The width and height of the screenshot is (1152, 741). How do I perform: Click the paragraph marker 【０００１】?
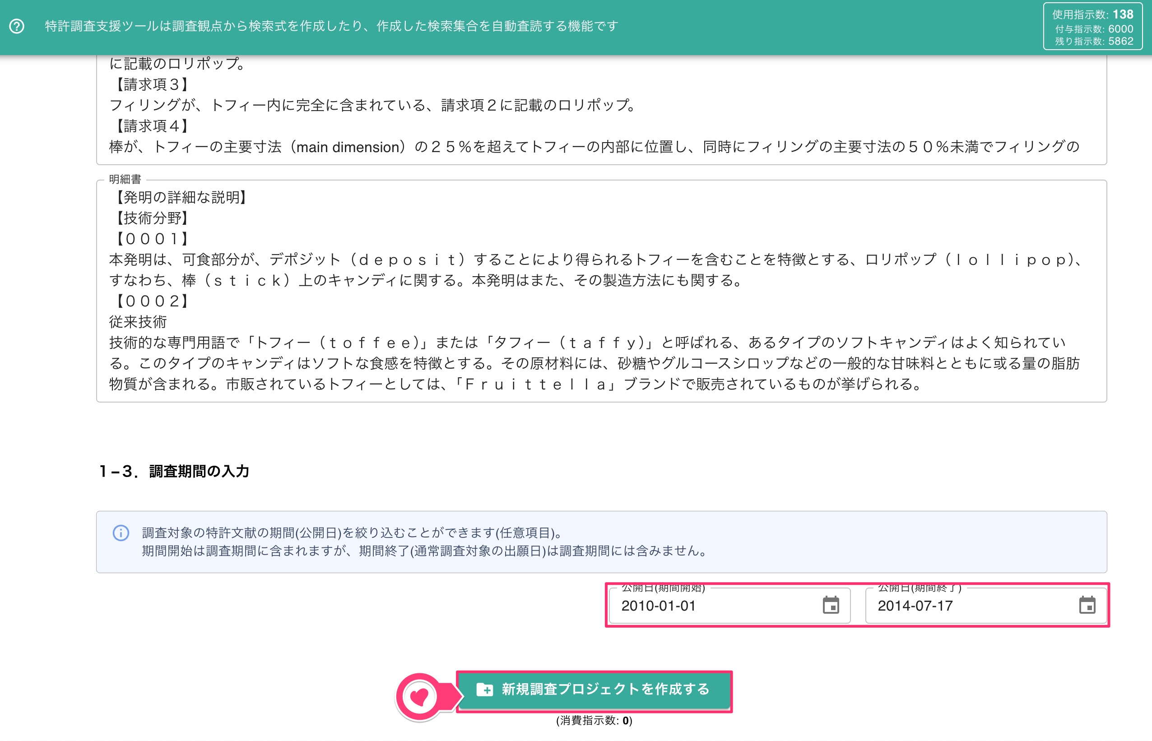tap(152, 239)
